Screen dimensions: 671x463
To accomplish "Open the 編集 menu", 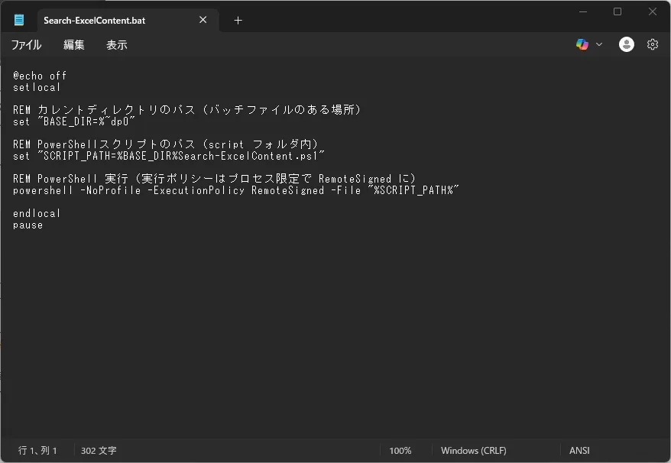I will tap(74, 44).
